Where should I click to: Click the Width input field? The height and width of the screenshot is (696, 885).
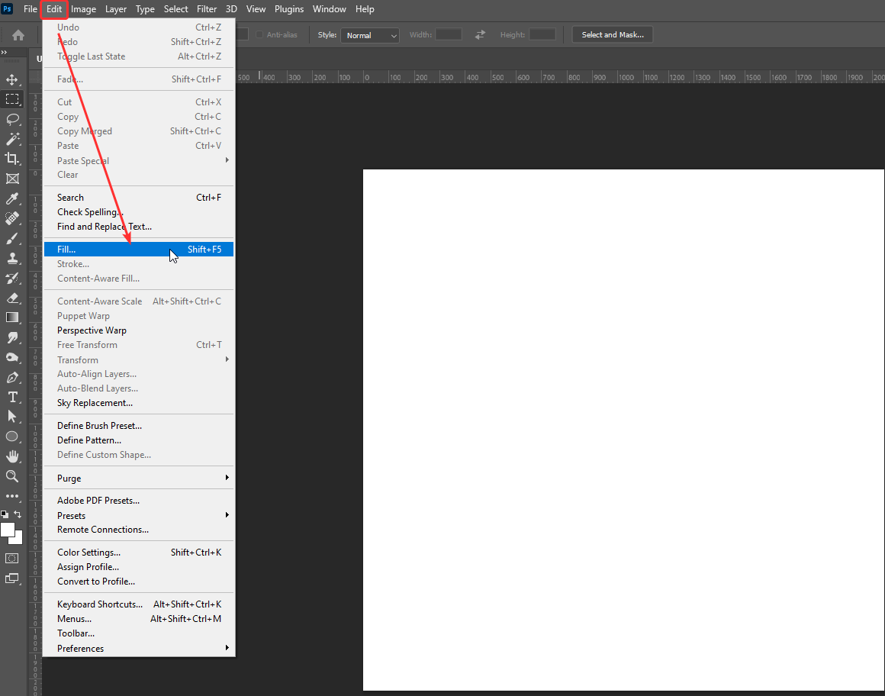pyautogui.click(x=449, y=35)
